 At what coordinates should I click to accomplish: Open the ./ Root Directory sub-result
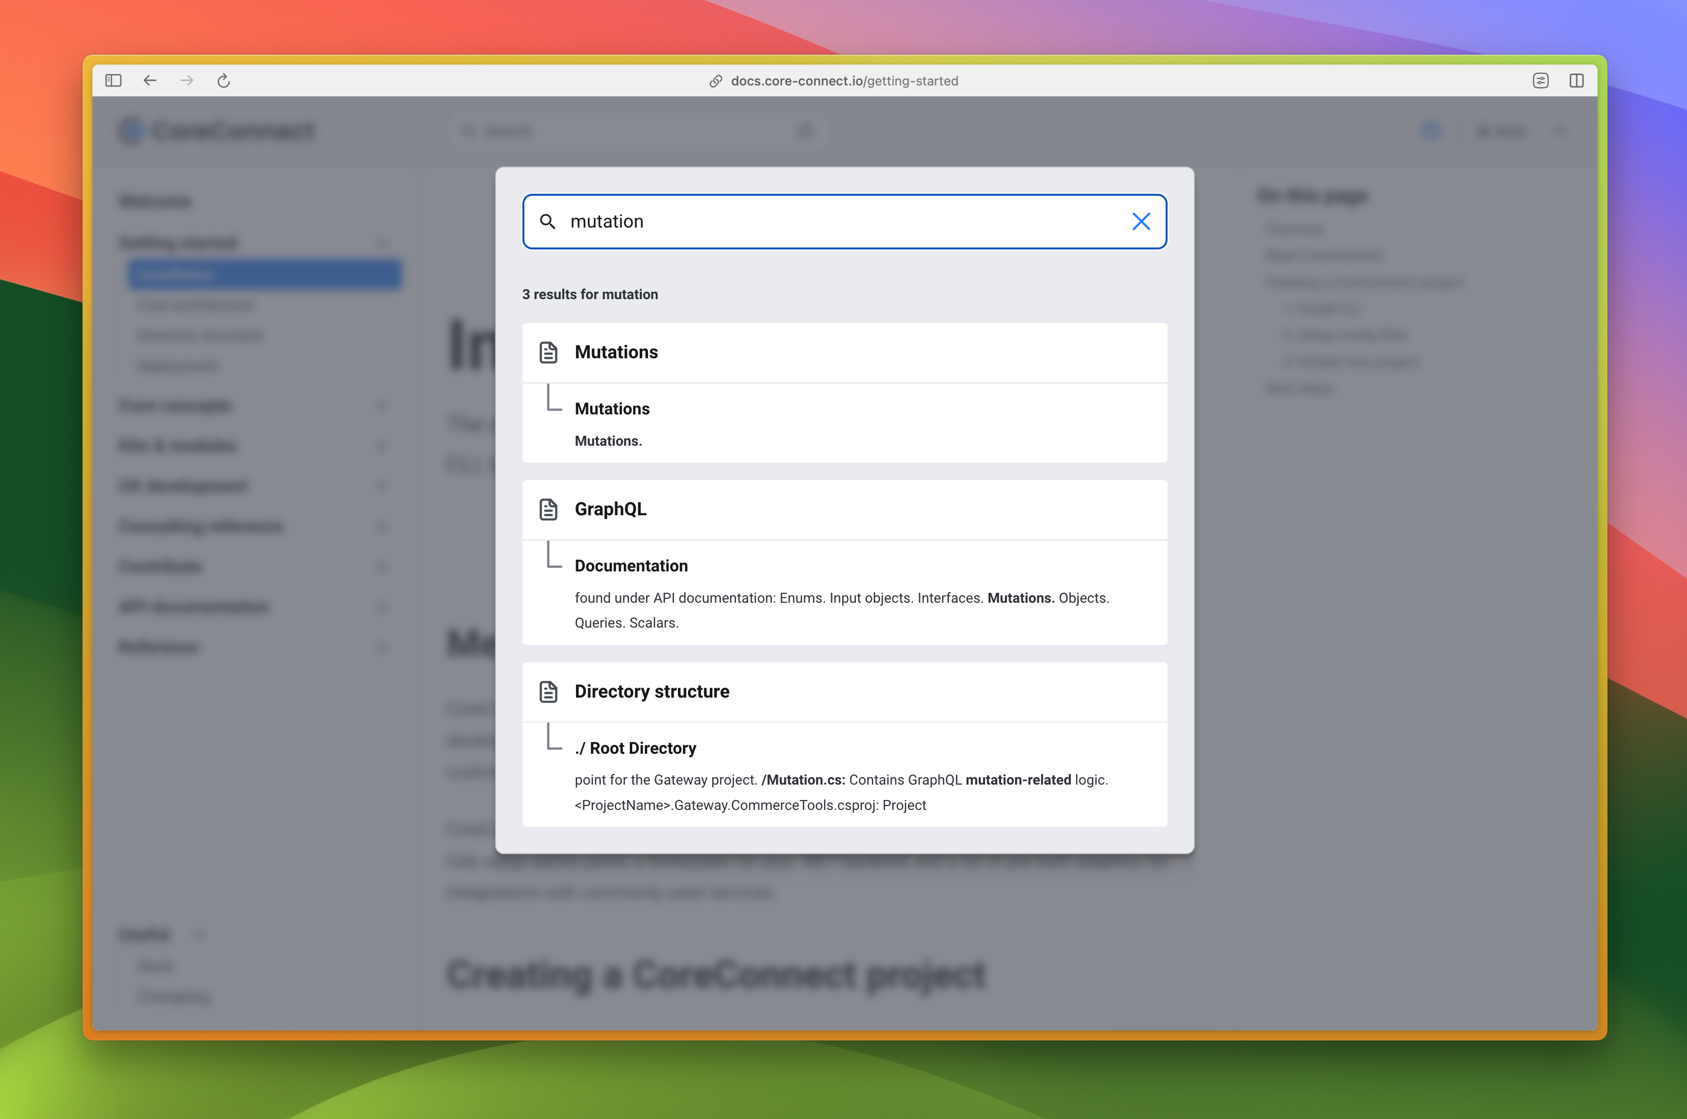coord(635,748)
